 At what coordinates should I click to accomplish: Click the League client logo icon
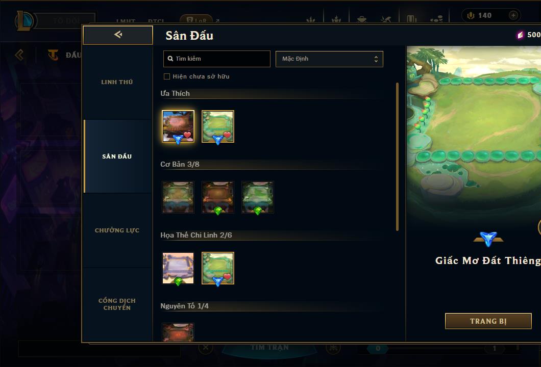pyautogui.click(x=24, y=21)
